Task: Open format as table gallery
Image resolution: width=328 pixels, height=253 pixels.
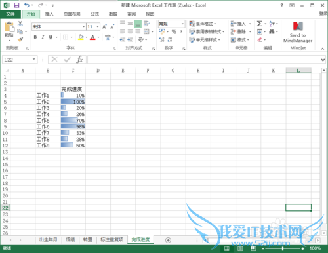Action: pos(207,32)
